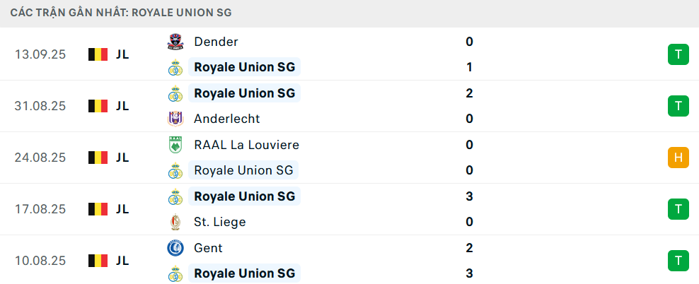Click the Anderlecht club crest icon
The image size is (699, 284).
(175, 119)
